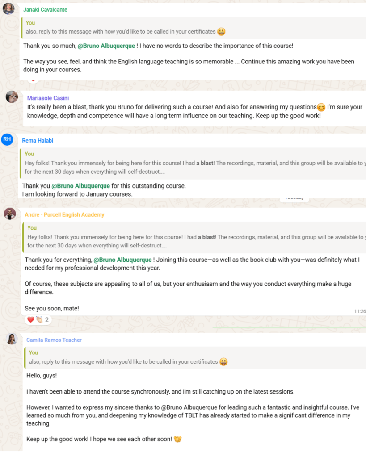Click @Bruno Albuquerque mention in Janaki's message
The image size is (366, 457).
pyautogui.click(x=106, y=46)
